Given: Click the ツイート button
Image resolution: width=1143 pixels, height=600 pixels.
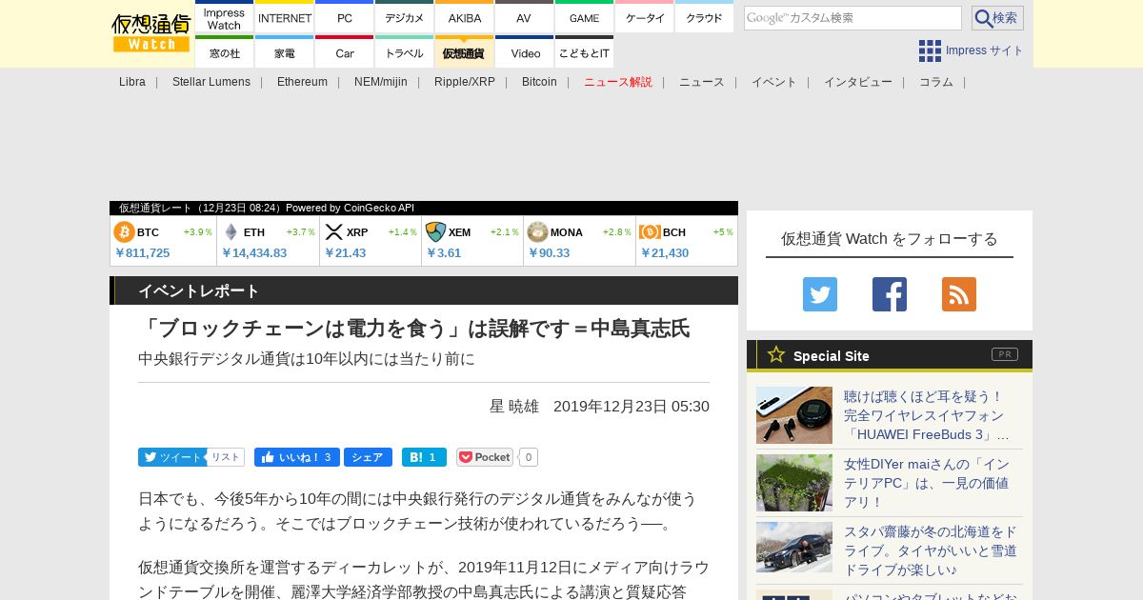Looking at the screenshot, I should click(x=171, y=457).
